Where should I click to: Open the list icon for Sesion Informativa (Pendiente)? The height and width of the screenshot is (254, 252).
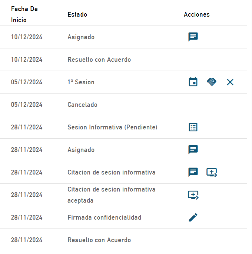point(193,127)
